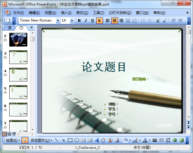Select the Arrow drawing tool
The width and height of the screenshot is (193, 153).
click(63, 140)
